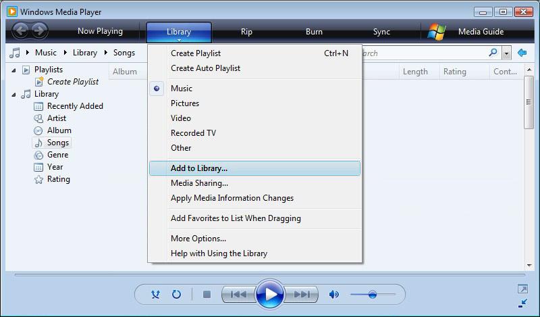Skip to the previous track
Screen dimensions: 540x317
coord(238,294)
